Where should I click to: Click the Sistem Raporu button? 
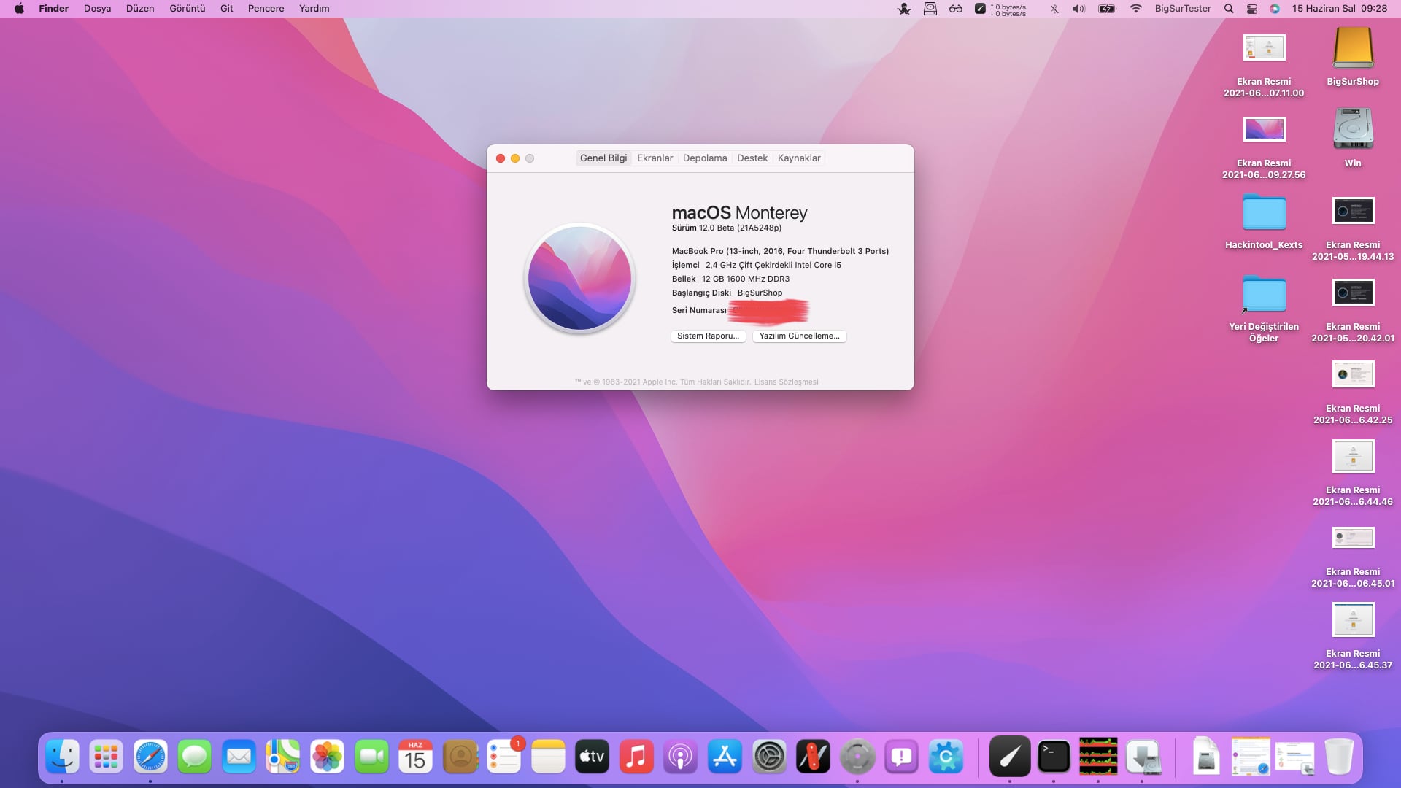(x=708, y=336)
